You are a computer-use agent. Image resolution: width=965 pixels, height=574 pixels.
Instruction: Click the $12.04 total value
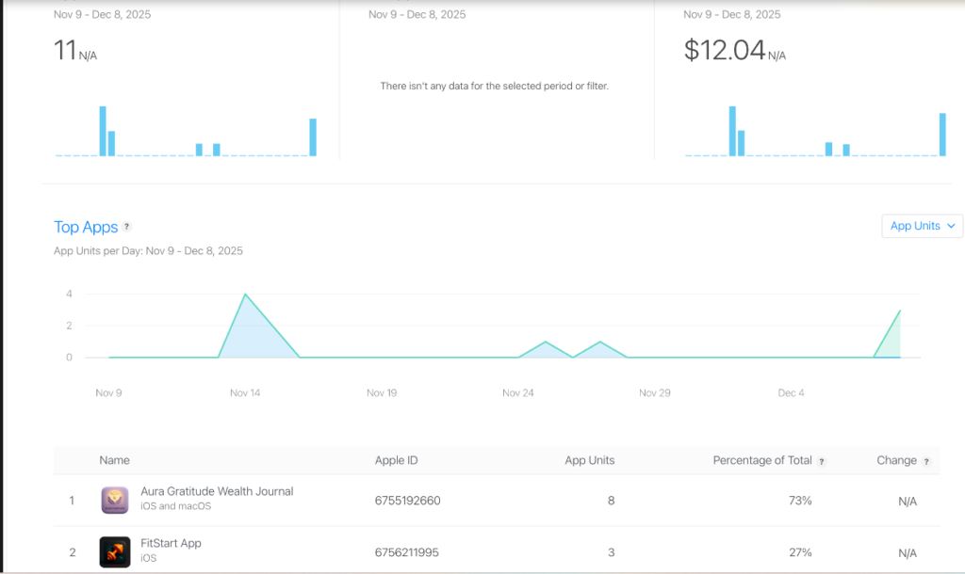pyautogui.click(x=724, y=51)
